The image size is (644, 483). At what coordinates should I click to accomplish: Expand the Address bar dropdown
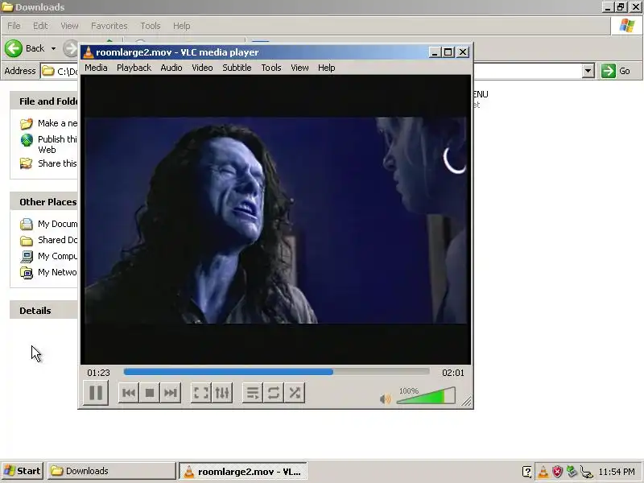pyautogui.click(x=588, y=71)
